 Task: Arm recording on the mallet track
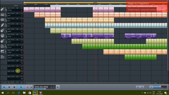click(17, 50)
